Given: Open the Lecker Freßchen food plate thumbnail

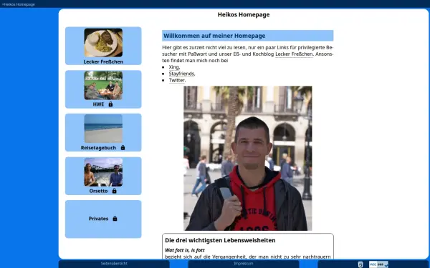Looking at the screenshot, I should (103, 42).
